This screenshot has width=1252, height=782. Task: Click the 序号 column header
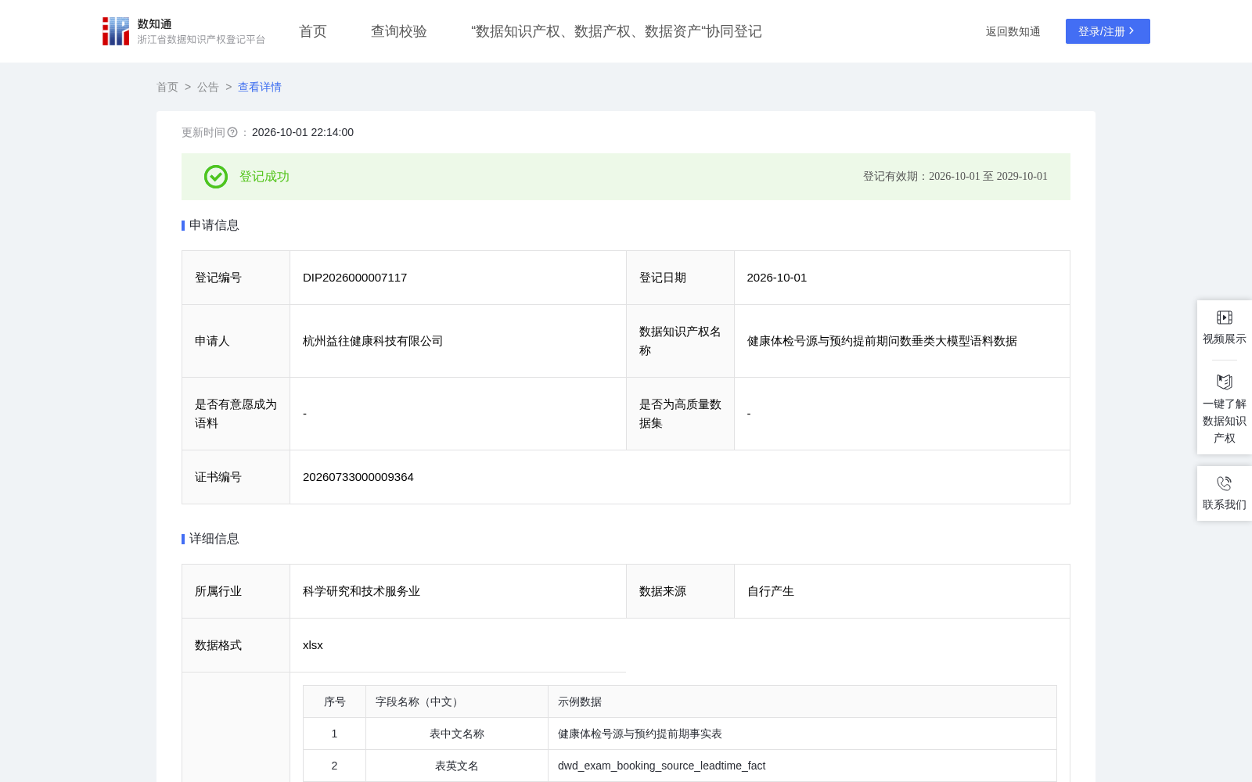(x=335, y=701)
